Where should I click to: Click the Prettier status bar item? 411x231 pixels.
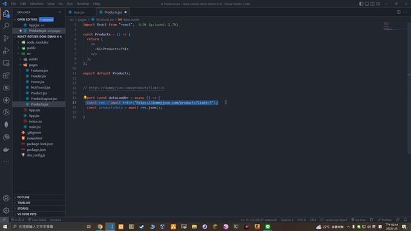384,219
